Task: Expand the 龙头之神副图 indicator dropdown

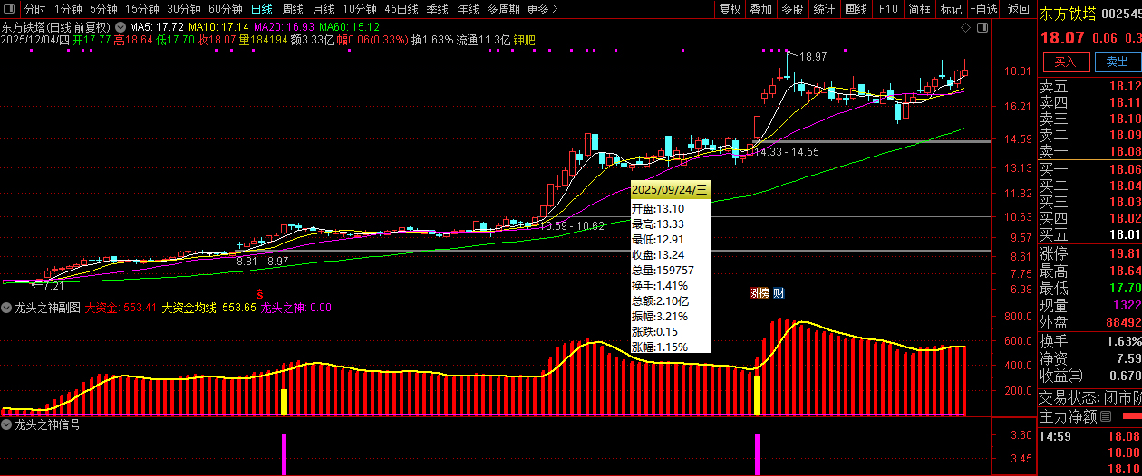Action: (7, 308)
